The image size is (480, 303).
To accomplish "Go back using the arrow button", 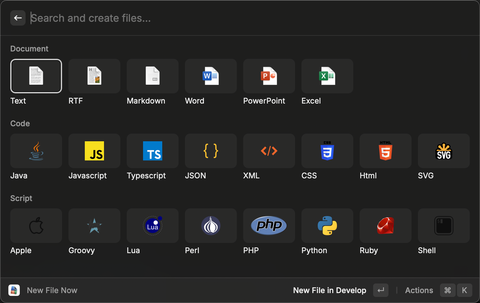I will (x=18, y=18).
